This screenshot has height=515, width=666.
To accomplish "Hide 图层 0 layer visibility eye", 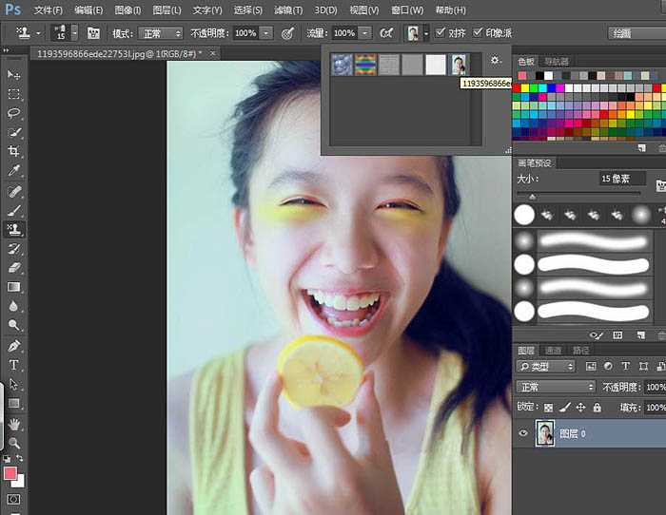I will coord(522,433).
